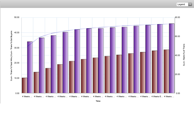Click the 30.00 left axis tick label
Image resolution: width=194 pixels, height=127 pixels.
(17, 48)
